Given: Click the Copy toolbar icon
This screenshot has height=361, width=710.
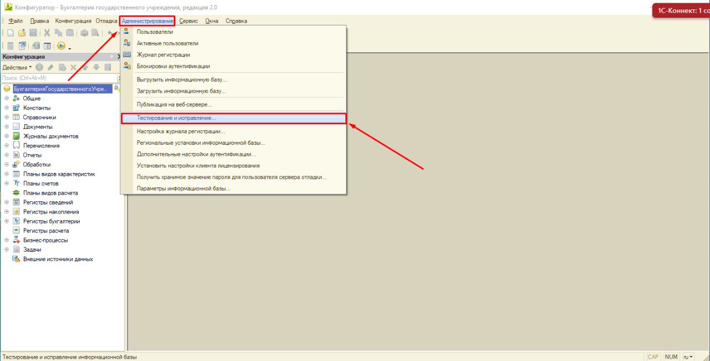Looking at the screenshot, I should pyautogui.click(x=58, y=33).
